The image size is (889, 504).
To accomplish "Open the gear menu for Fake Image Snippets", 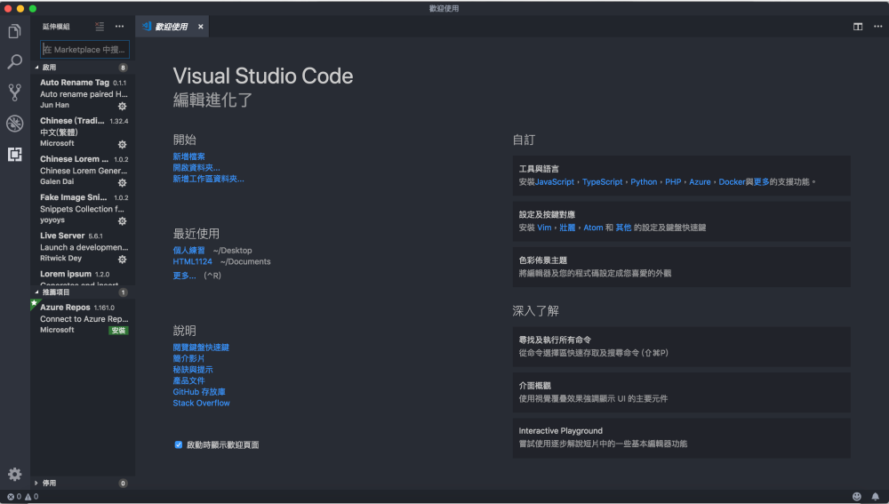I will tap(122, 221).
